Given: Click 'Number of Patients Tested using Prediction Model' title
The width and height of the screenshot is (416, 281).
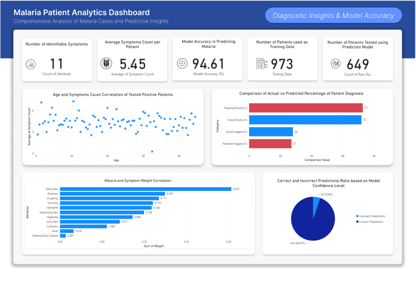Looking at the screenshot, I should tap(358, 45).
